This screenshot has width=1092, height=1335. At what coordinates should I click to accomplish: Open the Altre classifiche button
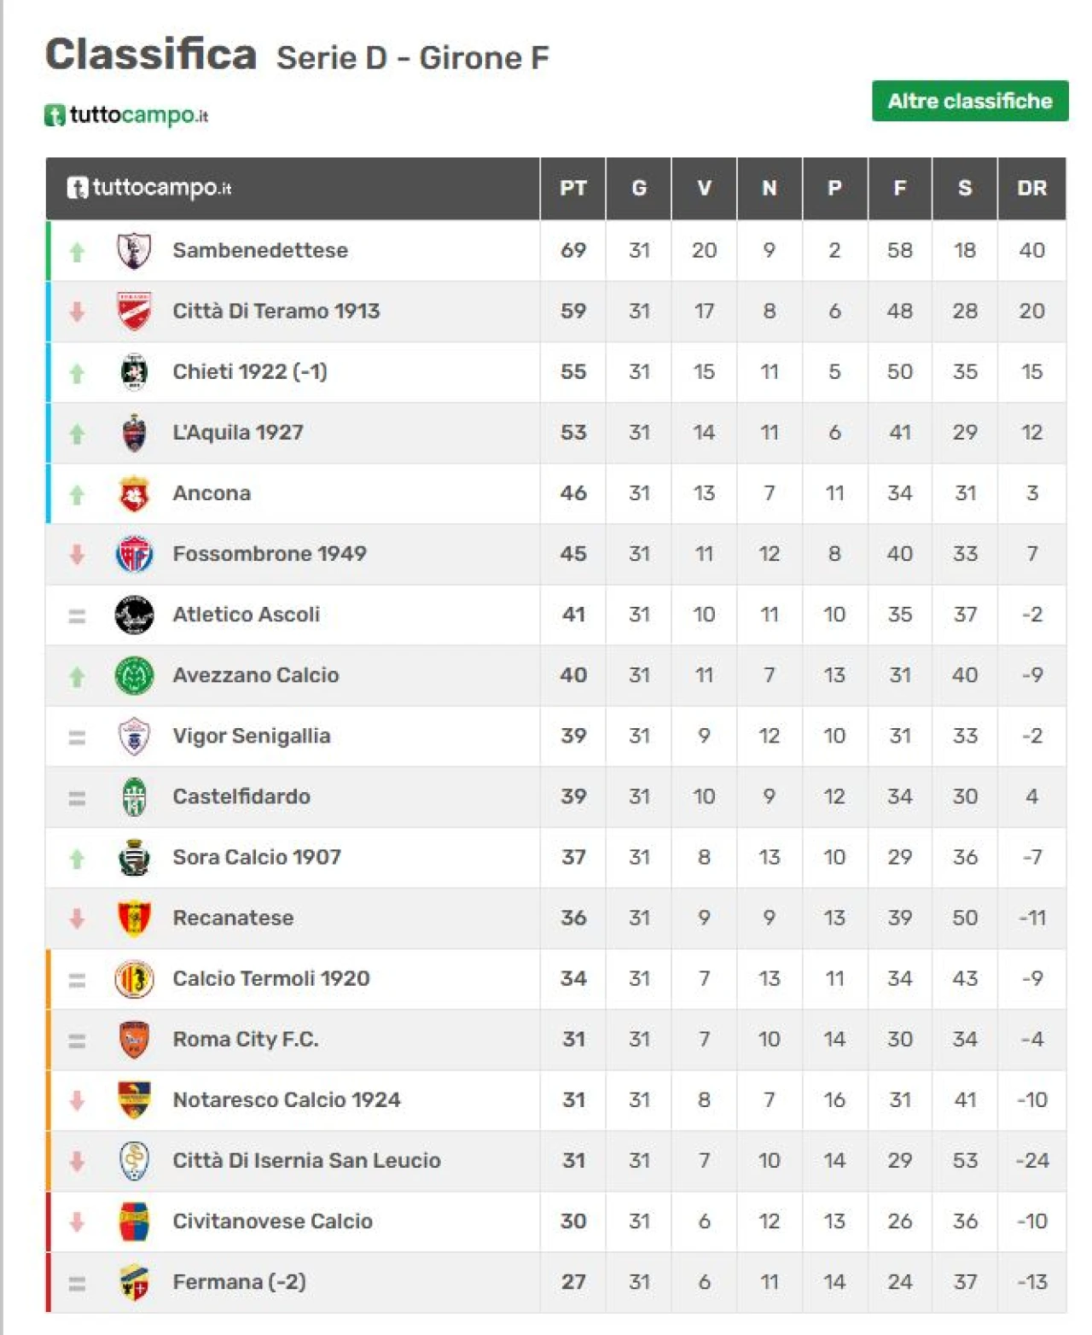[970, 101]
